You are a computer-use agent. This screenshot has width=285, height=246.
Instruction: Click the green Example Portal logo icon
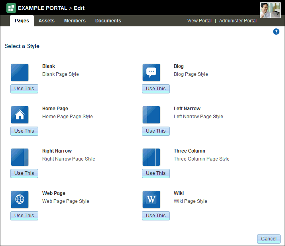(11, 8)
